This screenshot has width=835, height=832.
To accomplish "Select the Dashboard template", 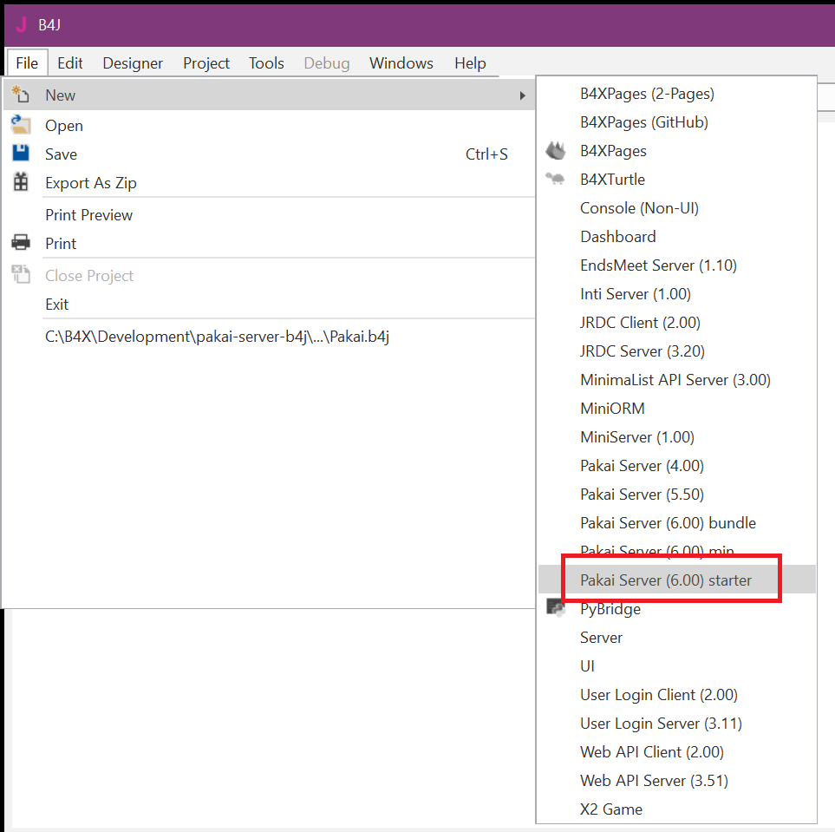I will [677, 237].
